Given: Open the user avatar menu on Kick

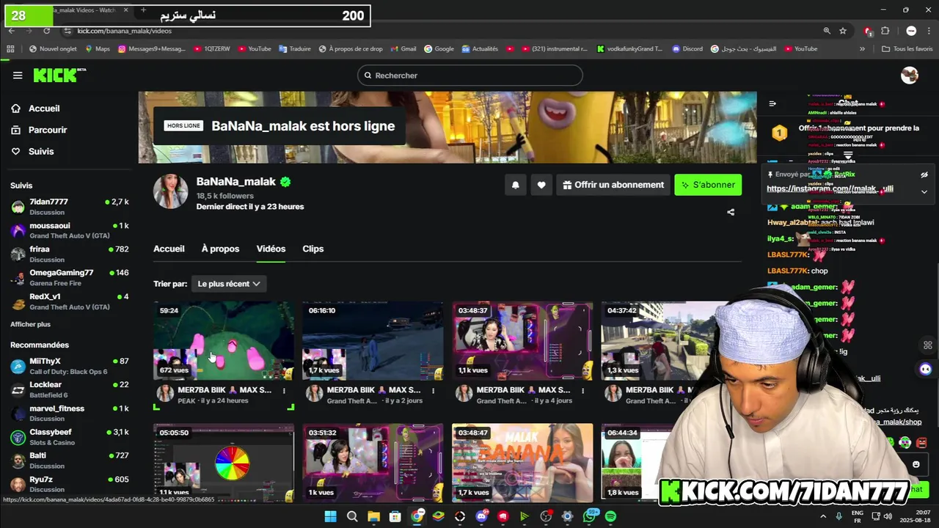Looking at the screenshot, I should tap(910, 76).
